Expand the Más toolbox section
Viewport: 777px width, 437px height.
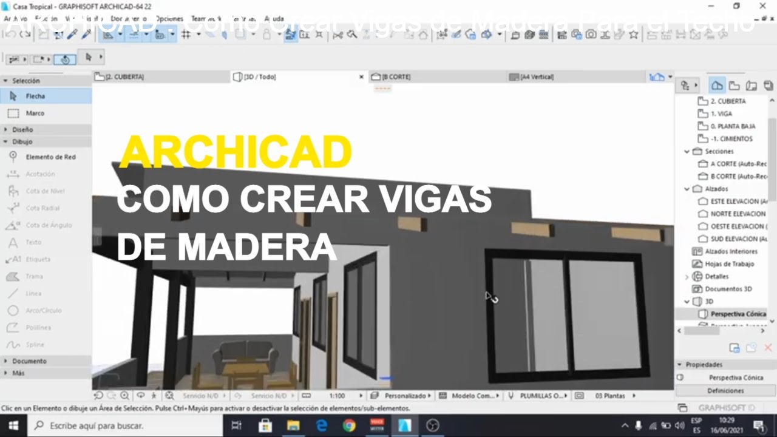pyautogui.click(x=6, y=373)
